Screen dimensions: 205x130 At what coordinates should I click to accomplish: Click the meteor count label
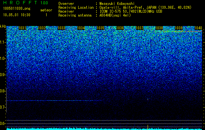click(46, 10)
